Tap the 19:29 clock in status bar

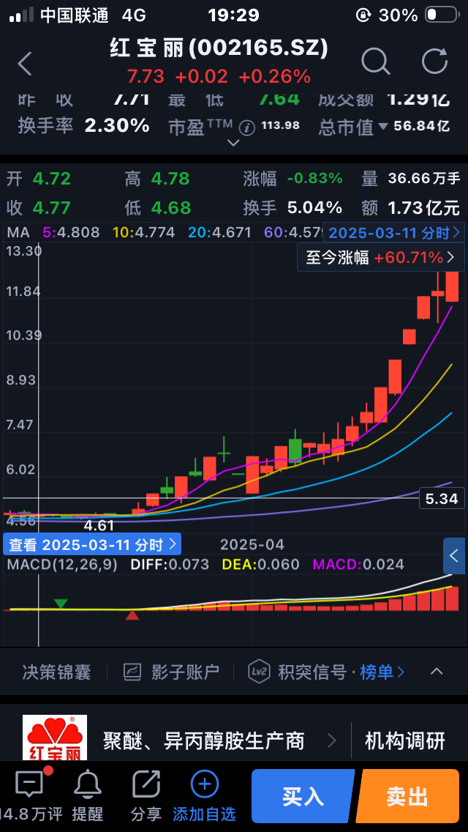(x=233, y=15)
